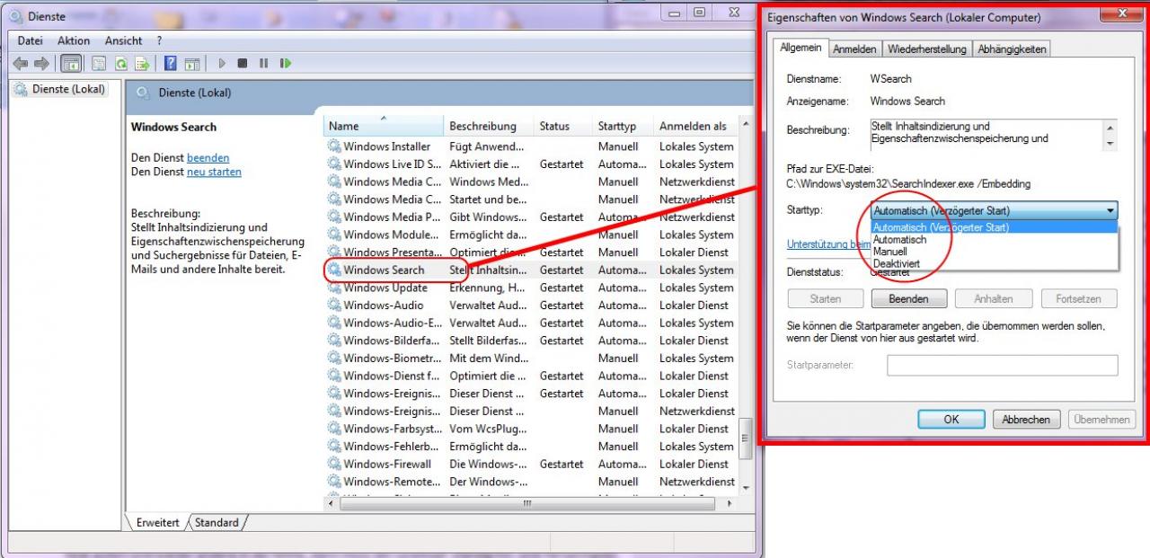
Task: Open the blue Help question mark icon
Action: 170,63
